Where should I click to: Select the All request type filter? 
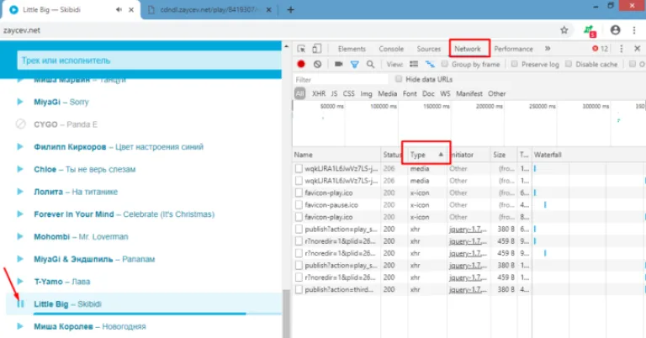coord(300,93)
